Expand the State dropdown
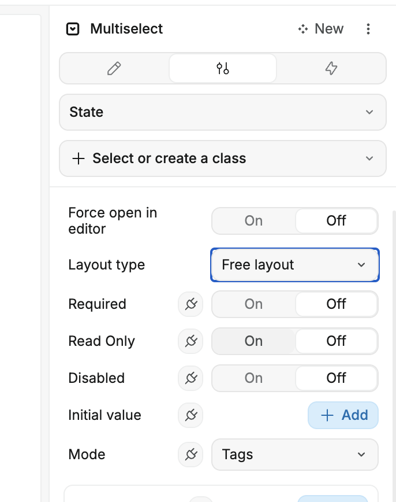Viewport: 396px width, 502px height. pyautogui.click(x=222, y=112)
